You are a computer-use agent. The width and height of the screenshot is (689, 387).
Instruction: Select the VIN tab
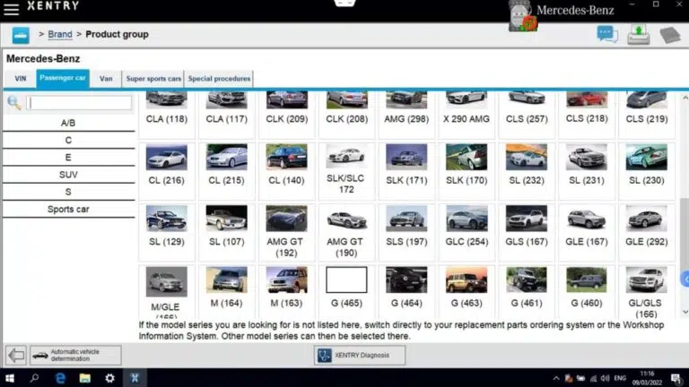coord(20,79)
